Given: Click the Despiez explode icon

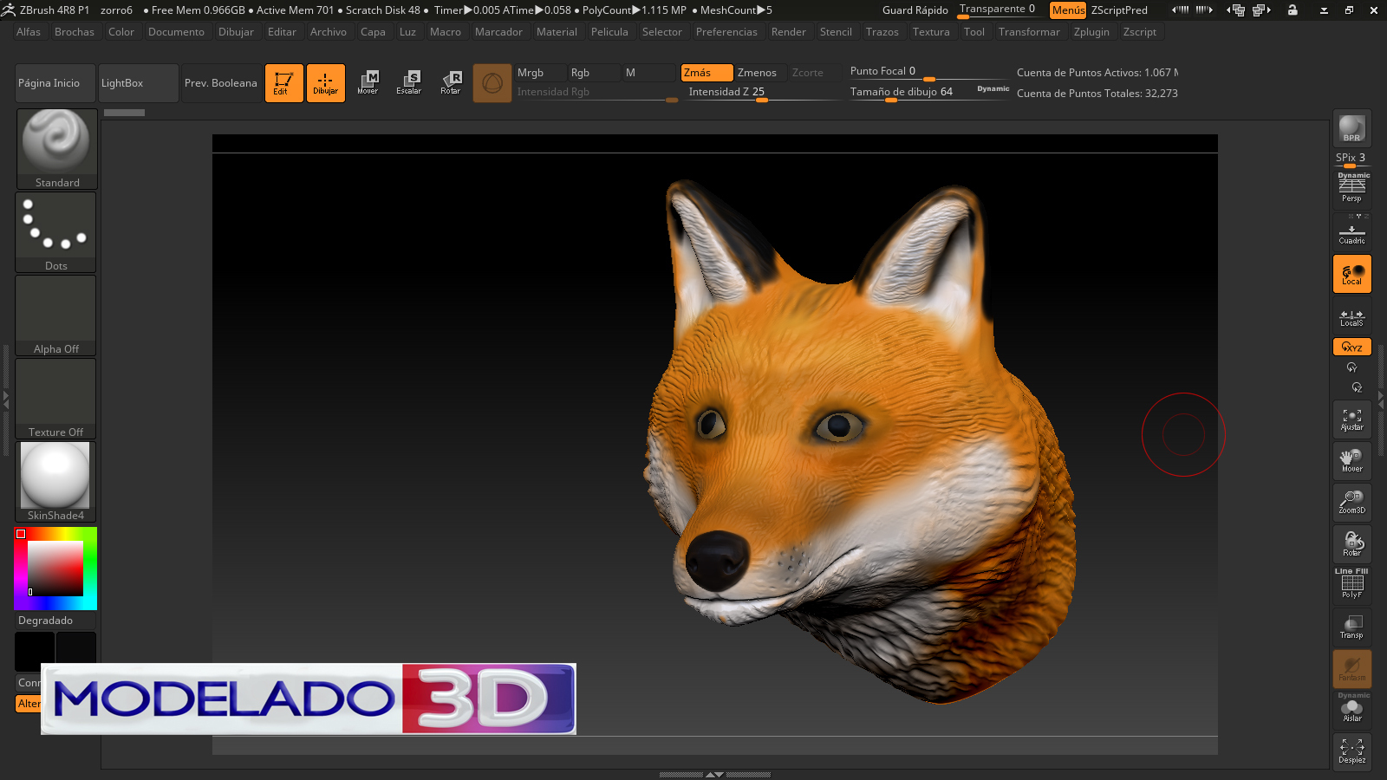Looking at the screenshot, I should pyautogui.click(x=1351, y=751).
